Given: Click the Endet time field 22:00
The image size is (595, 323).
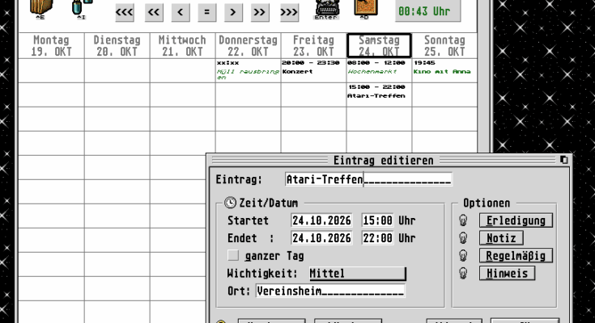Looking at the screenshot, I should (x=377, y=237).
